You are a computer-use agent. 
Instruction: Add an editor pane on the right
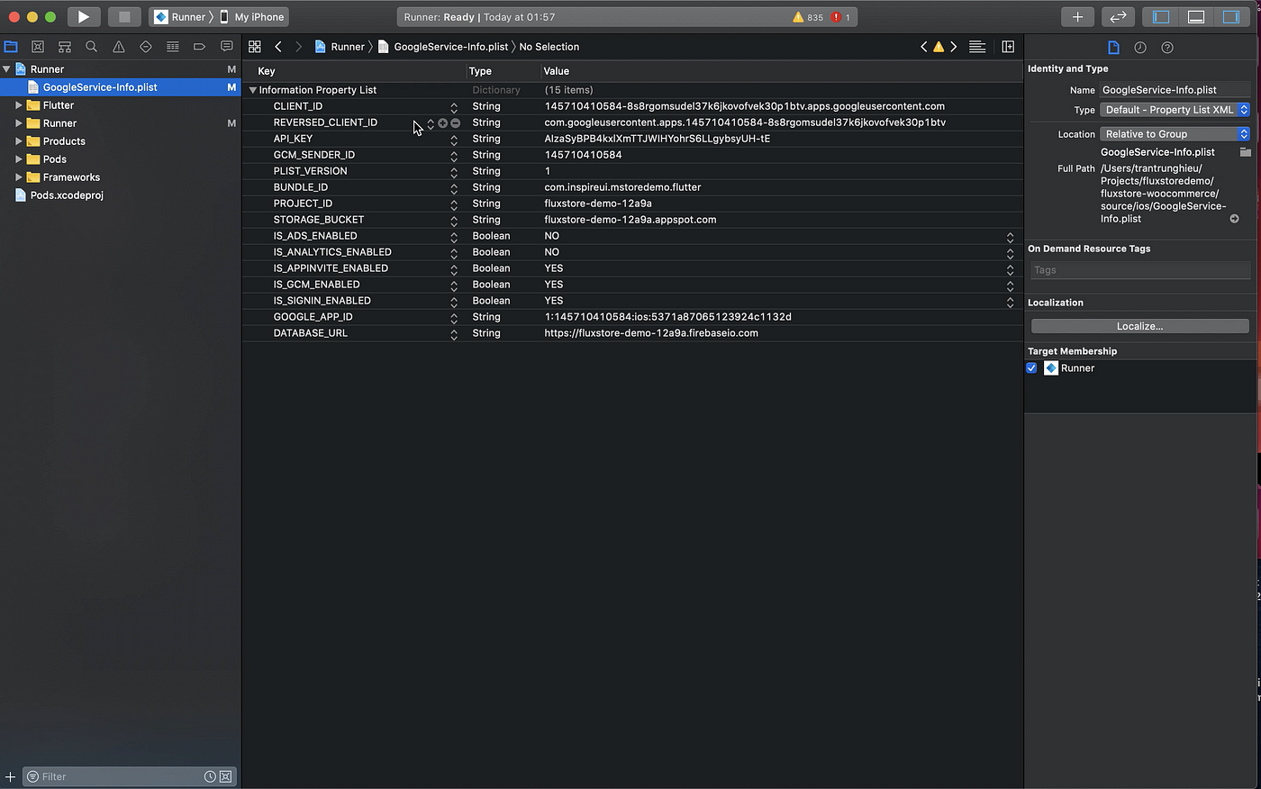click(x=1008, y=46)
